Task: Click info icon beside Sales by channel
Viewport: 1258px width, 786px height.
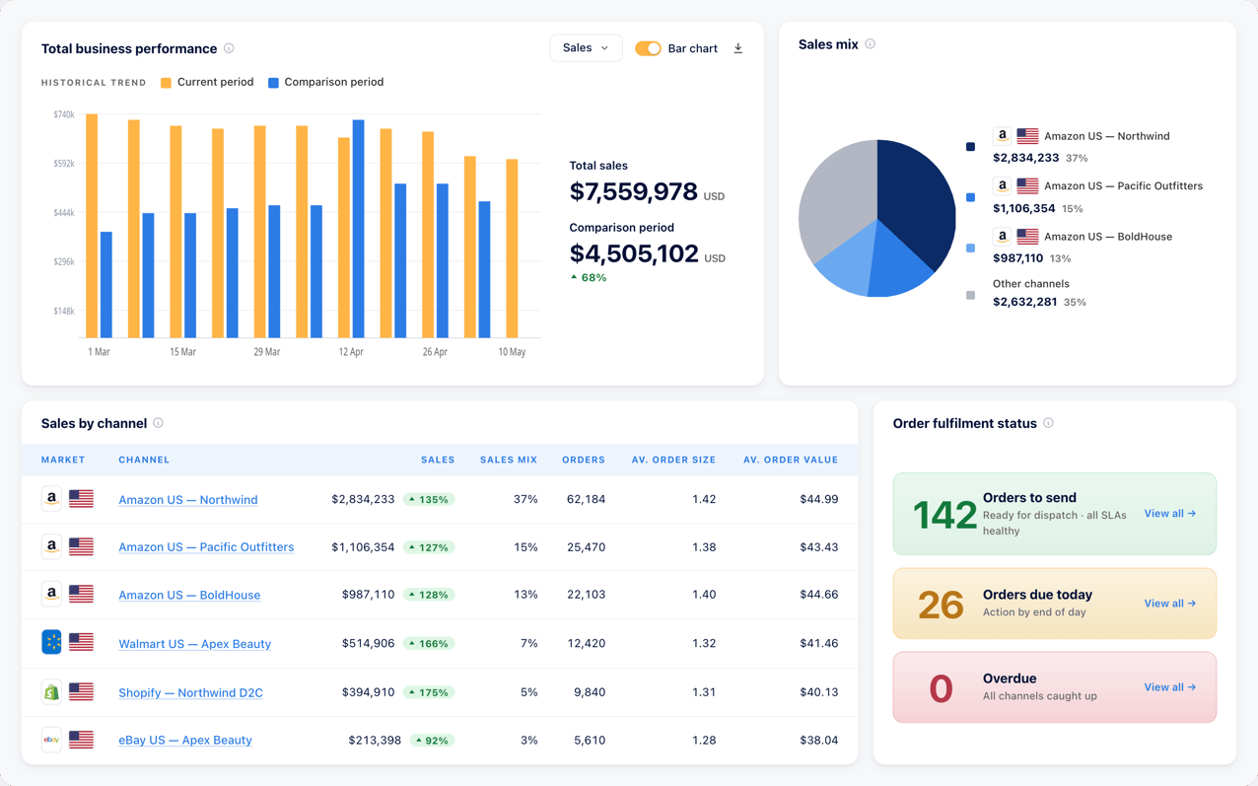Action: [158, 423]
